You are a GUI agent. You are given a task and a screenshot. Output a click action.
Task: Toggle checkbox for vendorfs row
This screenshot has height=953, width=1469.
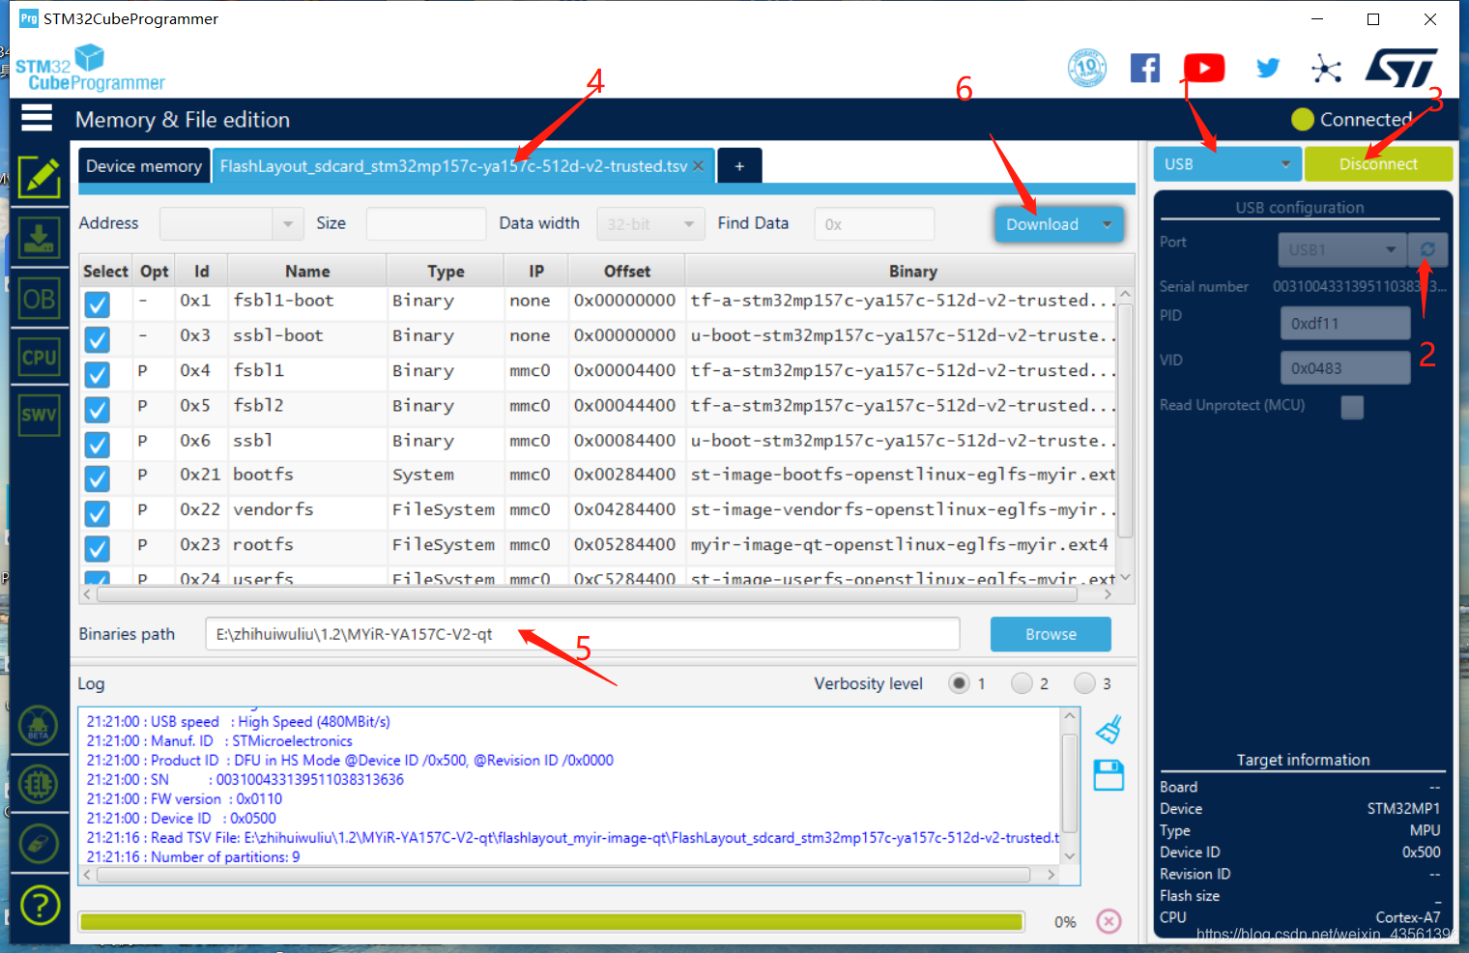click(97, 513)
